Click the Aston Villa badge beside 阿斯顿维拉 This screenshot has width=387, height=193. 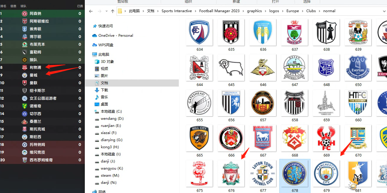click(25, 21)
